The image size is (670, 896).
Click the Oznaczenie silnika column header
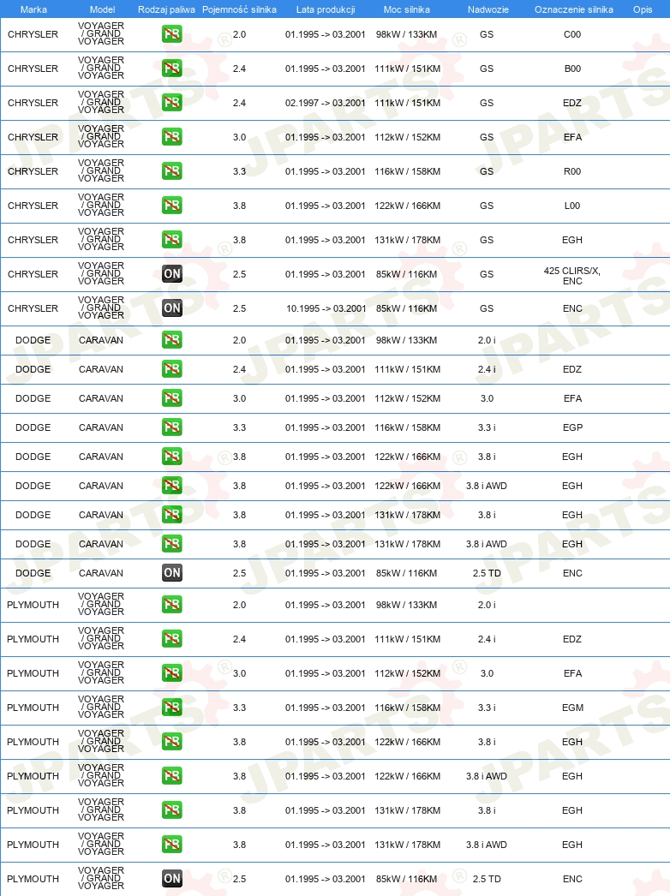[x=574, y=9]
